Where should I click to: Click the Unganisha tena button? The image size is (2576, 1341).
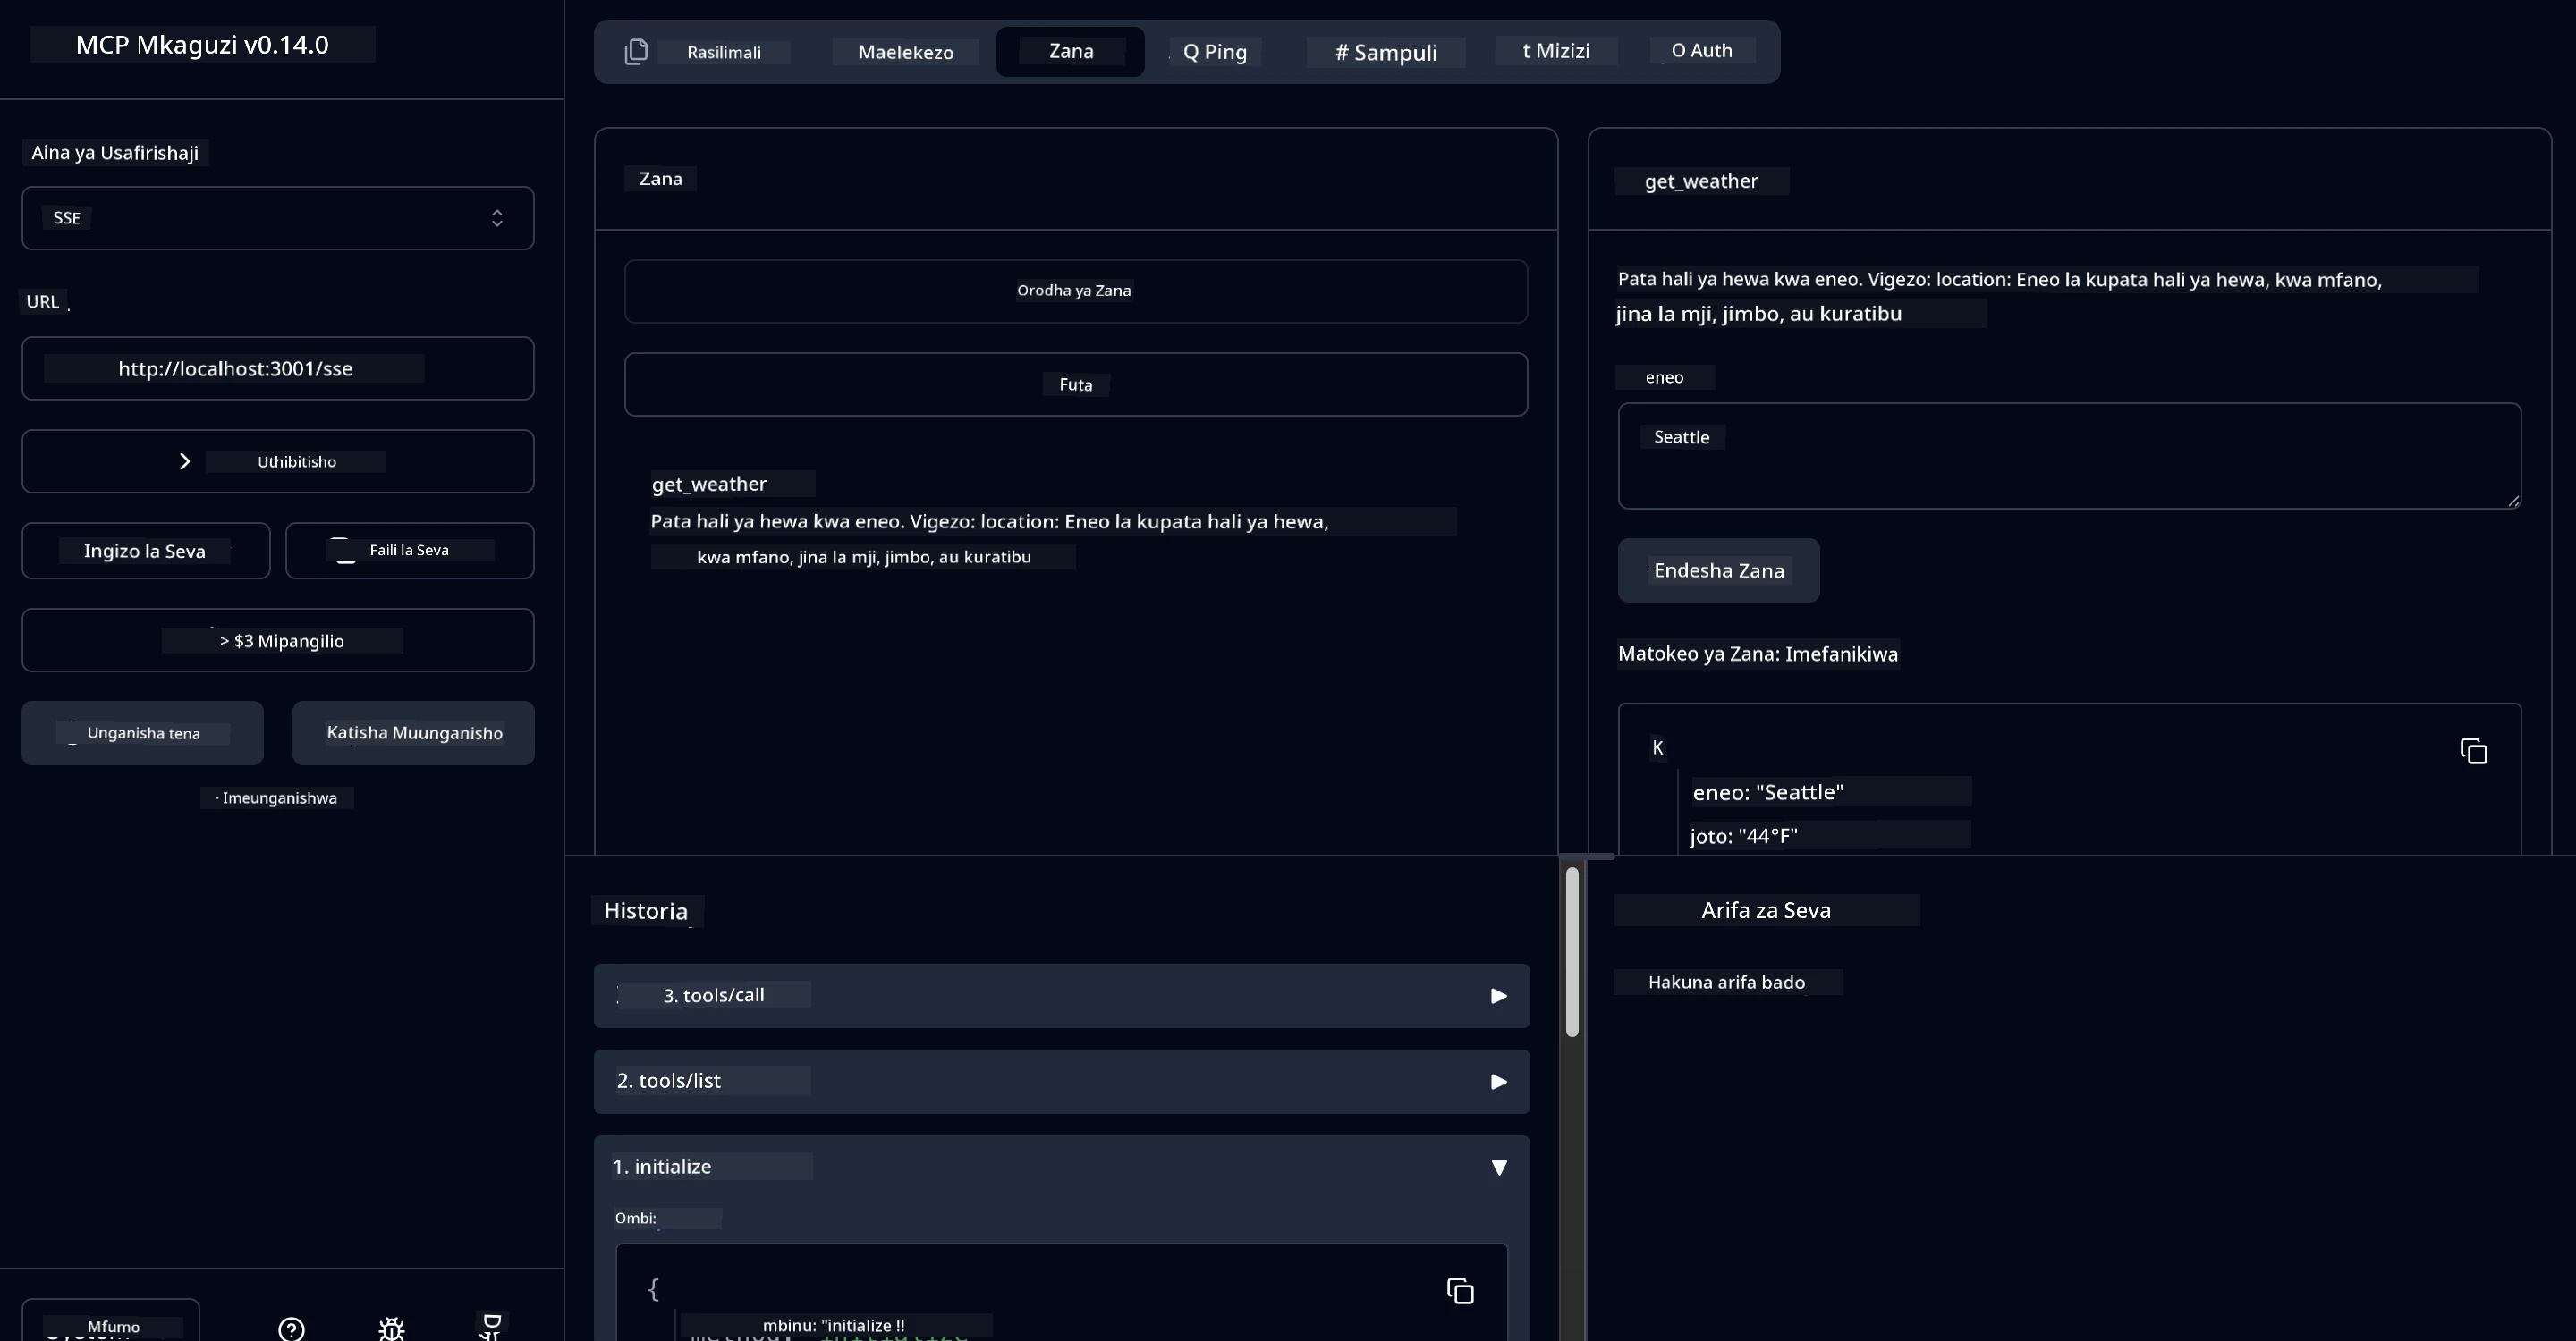coord(143,733)
